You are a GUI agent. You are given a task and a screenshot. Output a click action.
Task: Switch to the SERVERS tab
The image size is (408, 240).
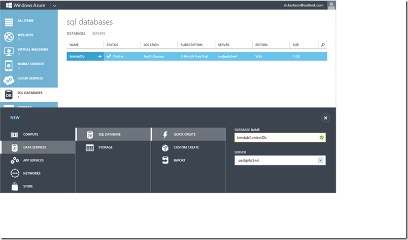click(x=98, y=33)
